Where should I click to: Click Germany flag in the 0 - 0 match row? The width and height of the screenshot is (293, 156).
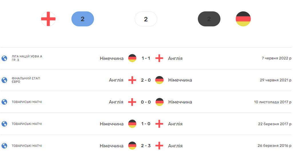click(159, 102)
